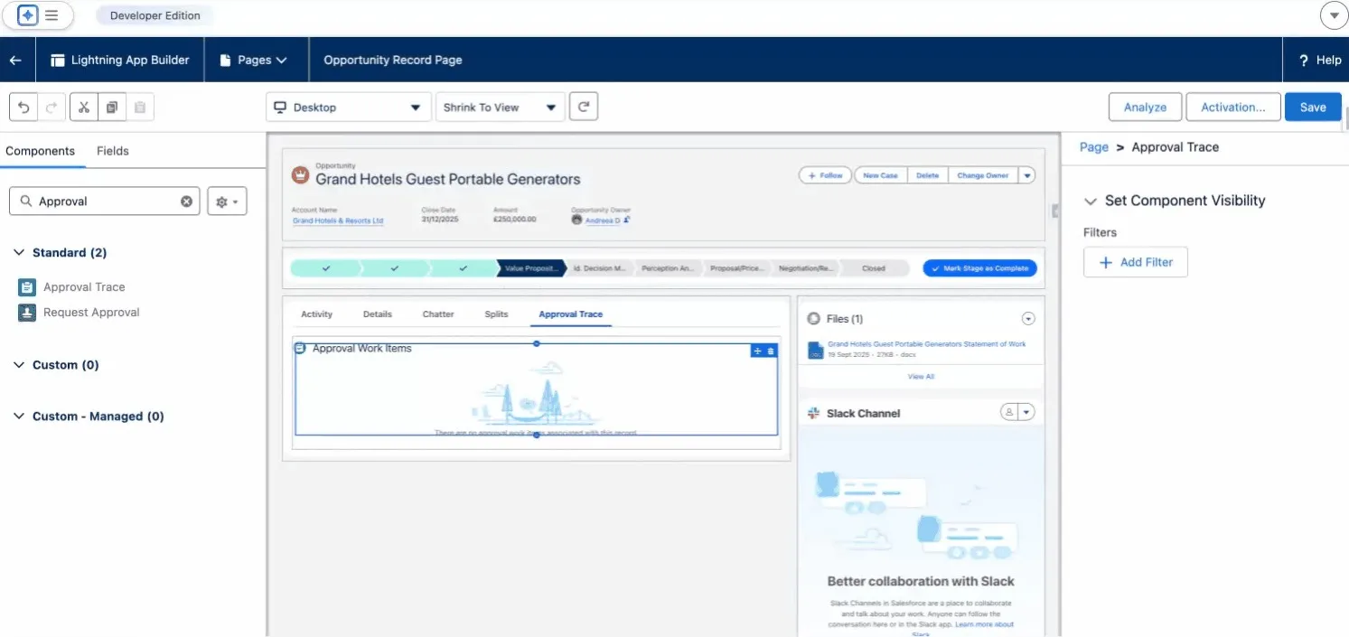Open the Desktop form factor dropdown
Viewport: 1349px width, 637px height.
(348, 107)
